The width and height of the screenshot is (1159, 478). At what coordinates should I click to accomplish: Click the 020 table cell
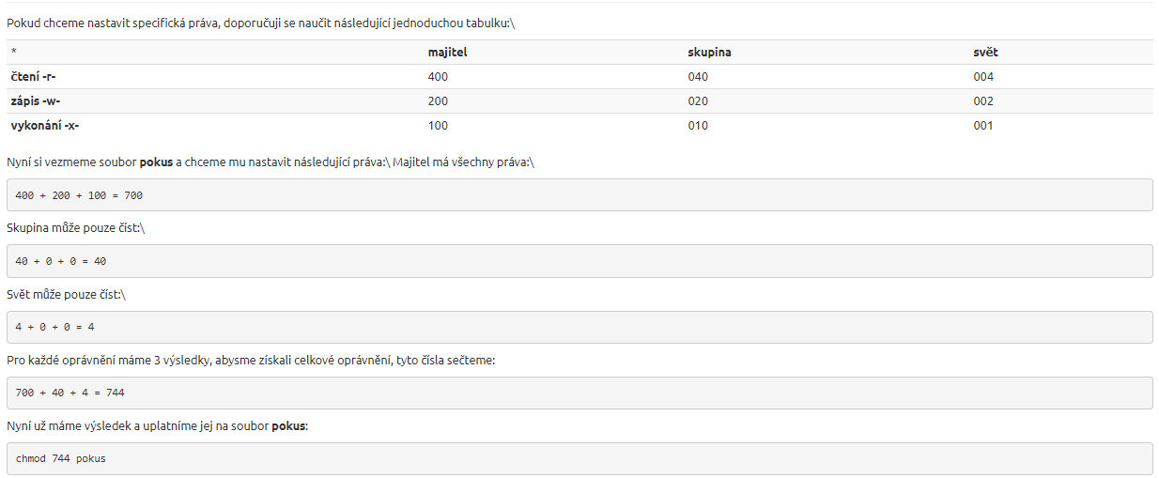[x=698, y=101]
